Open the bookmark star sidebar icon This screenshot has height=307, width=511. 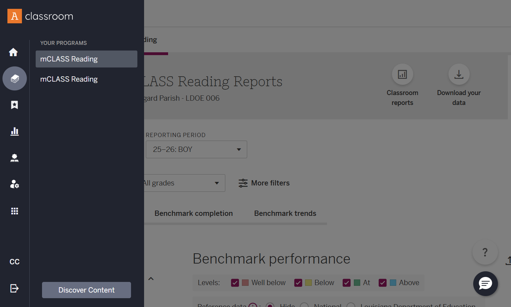tap(14, 105)
